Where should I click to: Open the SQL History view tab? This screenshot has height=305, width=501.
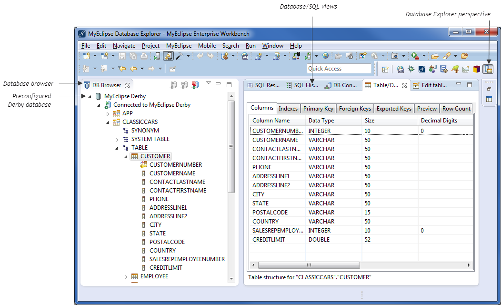click(302, 85)
